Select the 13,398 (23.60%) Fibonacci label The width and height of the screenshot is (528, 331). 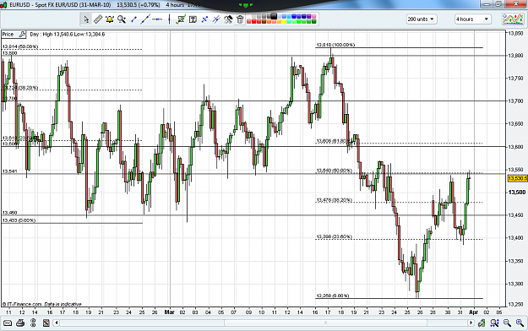click(x=334, y=237)
